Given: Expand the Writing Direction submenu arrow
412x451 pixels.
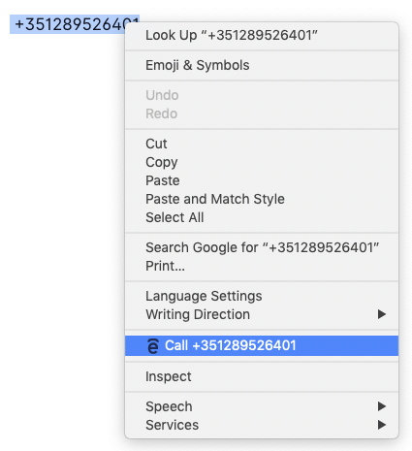Looking at the screenshot, I should (x=382, y=314).
